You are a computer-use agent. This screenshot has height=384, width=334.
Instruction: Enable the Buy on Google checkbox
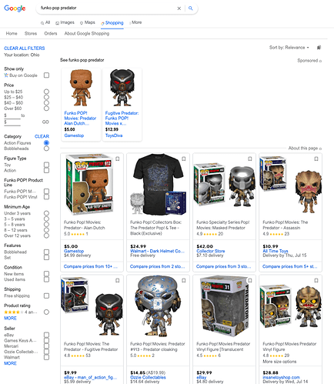pyautogui.click(x=46, y=75)
